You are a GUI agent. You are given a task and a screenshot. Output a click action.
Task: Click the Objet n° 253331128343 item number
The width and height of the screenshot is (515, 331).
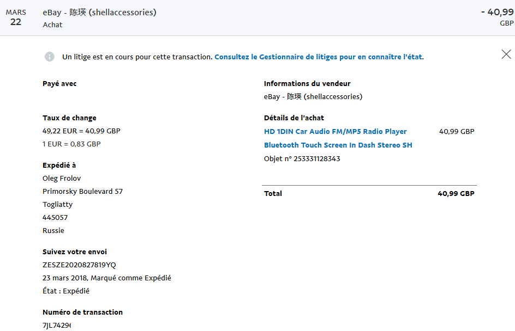(x=302, y=158)
